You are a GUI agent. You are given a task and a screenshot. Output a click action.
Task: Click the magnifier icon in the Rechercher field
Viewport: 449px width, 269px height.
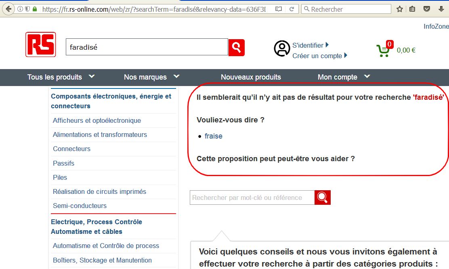[x=306, y=9]
